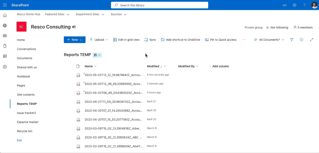This screenshot has height=153, width=319.
Task: Click Edit in grid view
Action: tap(126, 40)
